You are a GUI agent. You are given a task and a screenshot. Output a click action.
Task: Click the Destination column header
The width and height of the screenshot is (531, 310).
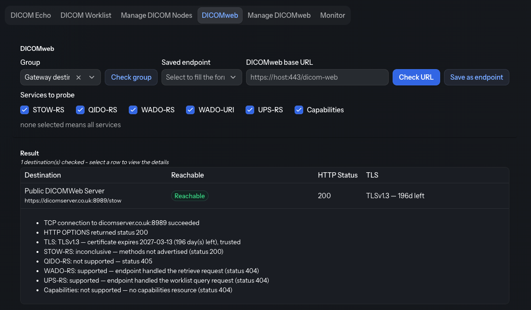43,175
